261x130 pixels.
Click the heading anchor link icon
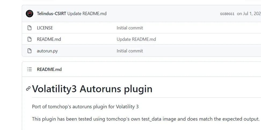coord(28,89)
